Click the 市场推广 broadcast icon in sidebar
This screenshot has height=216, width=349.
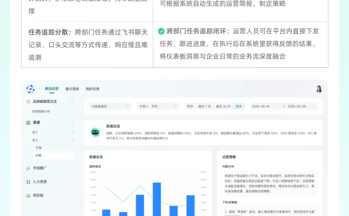coord(28,168)
